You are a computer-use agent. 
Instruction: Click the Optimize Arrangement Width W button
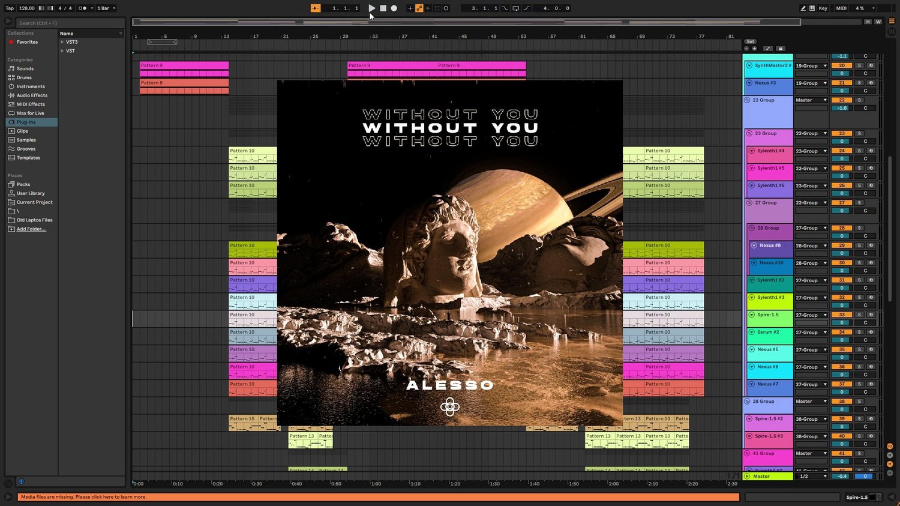pyautogui.click(x=878, y=22)
